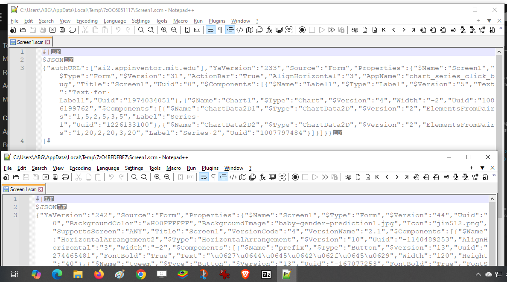
Task: Click plus new tab button in lower window
Action: (x=472, y=168)
